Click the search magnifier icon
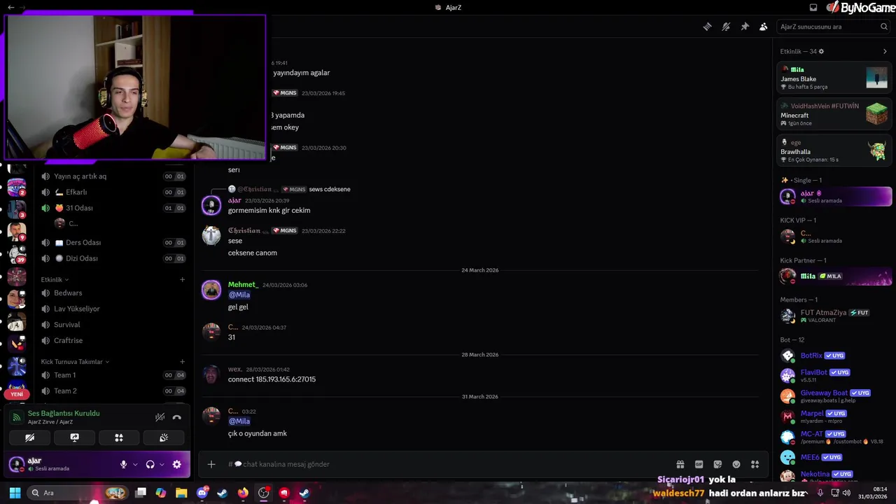 (884, 27)
